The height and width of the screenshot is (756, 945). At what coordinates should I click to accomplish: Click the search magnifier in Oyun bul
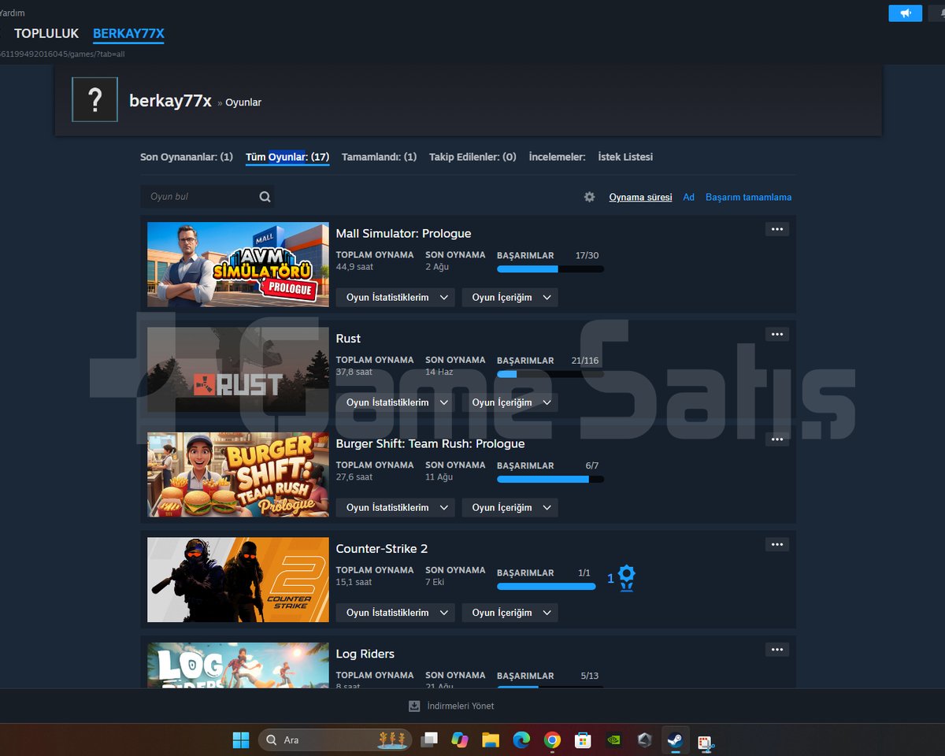click(x=265, y=197)
